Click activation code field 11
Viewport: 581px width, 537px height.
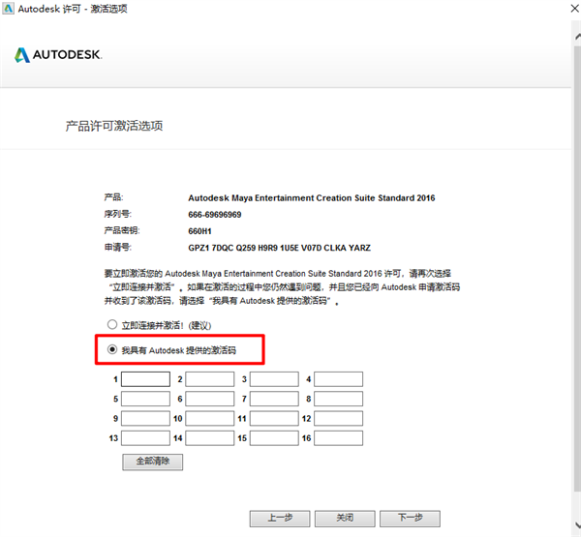point(274,419)
